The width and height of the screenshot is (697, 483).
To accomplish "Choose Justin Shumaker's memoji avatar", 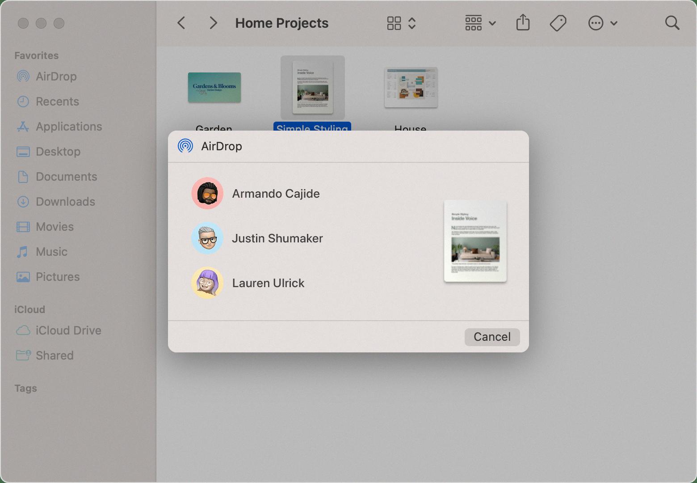I will 207,238.
